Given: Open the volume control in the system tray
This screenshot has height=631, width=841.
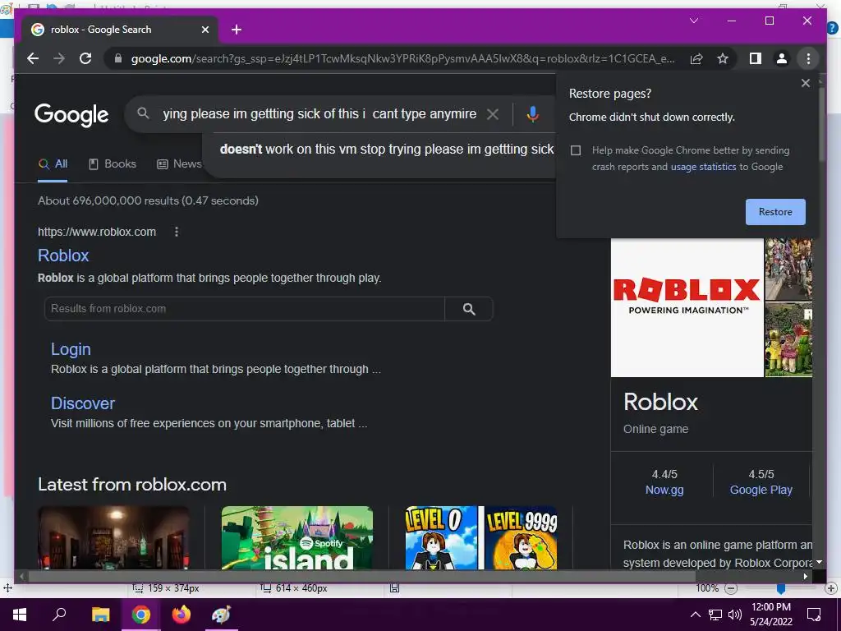Looking at the screenshot, I should point(735,615).
